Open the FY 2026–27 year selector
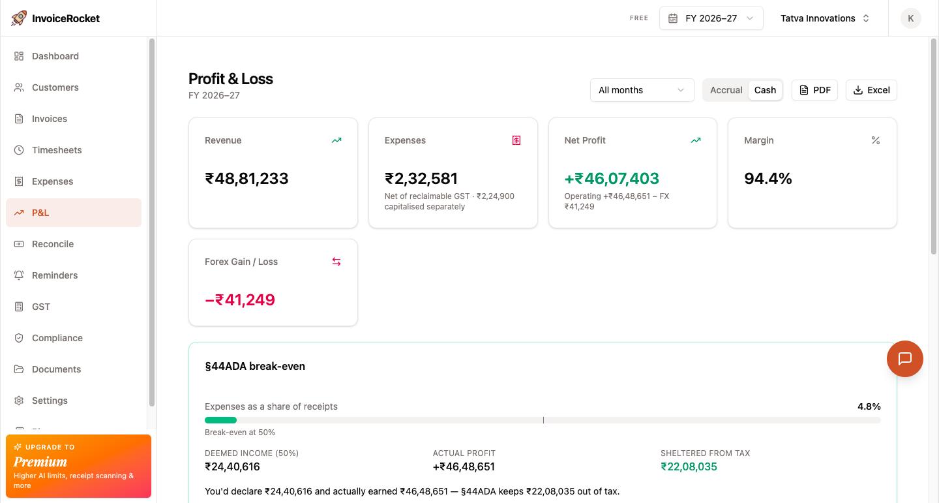Screen dimensions: 939x503 [x=711, y=18]
